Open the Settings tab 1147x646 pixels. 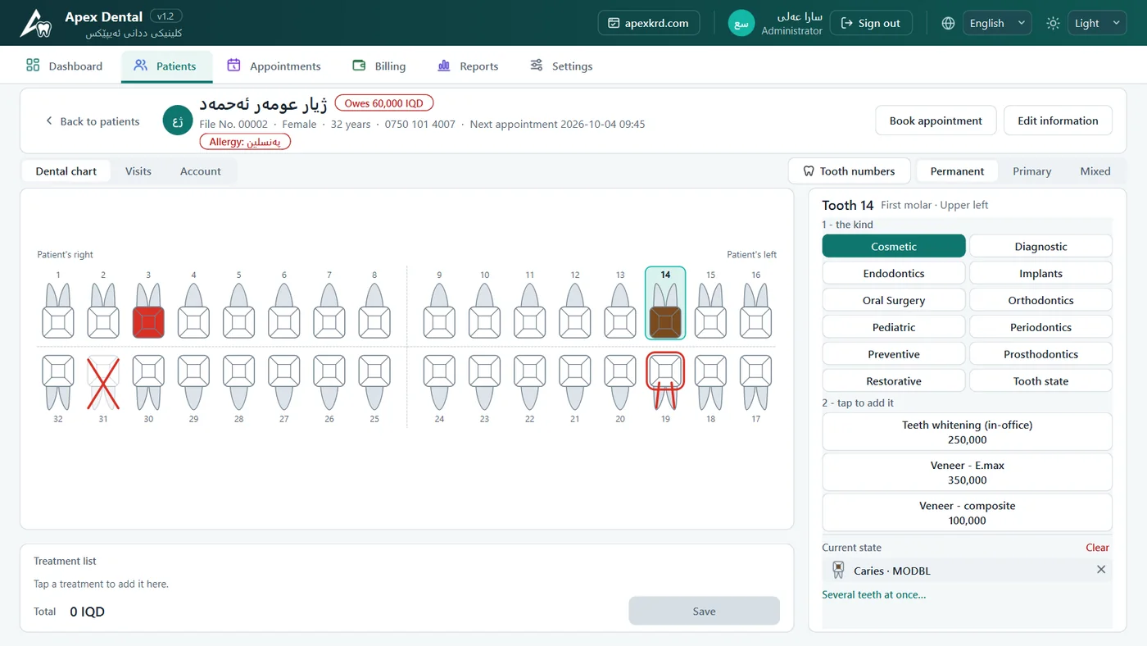(561, 66)
